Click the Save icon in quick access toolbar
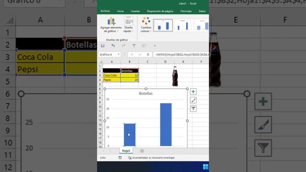 [103, 46]
